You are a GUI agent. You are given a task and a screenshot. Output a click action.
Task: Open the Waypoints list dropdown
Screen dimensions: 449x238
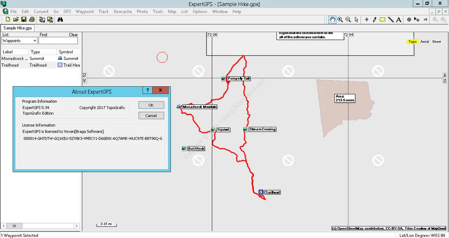(x=19, y=40)
